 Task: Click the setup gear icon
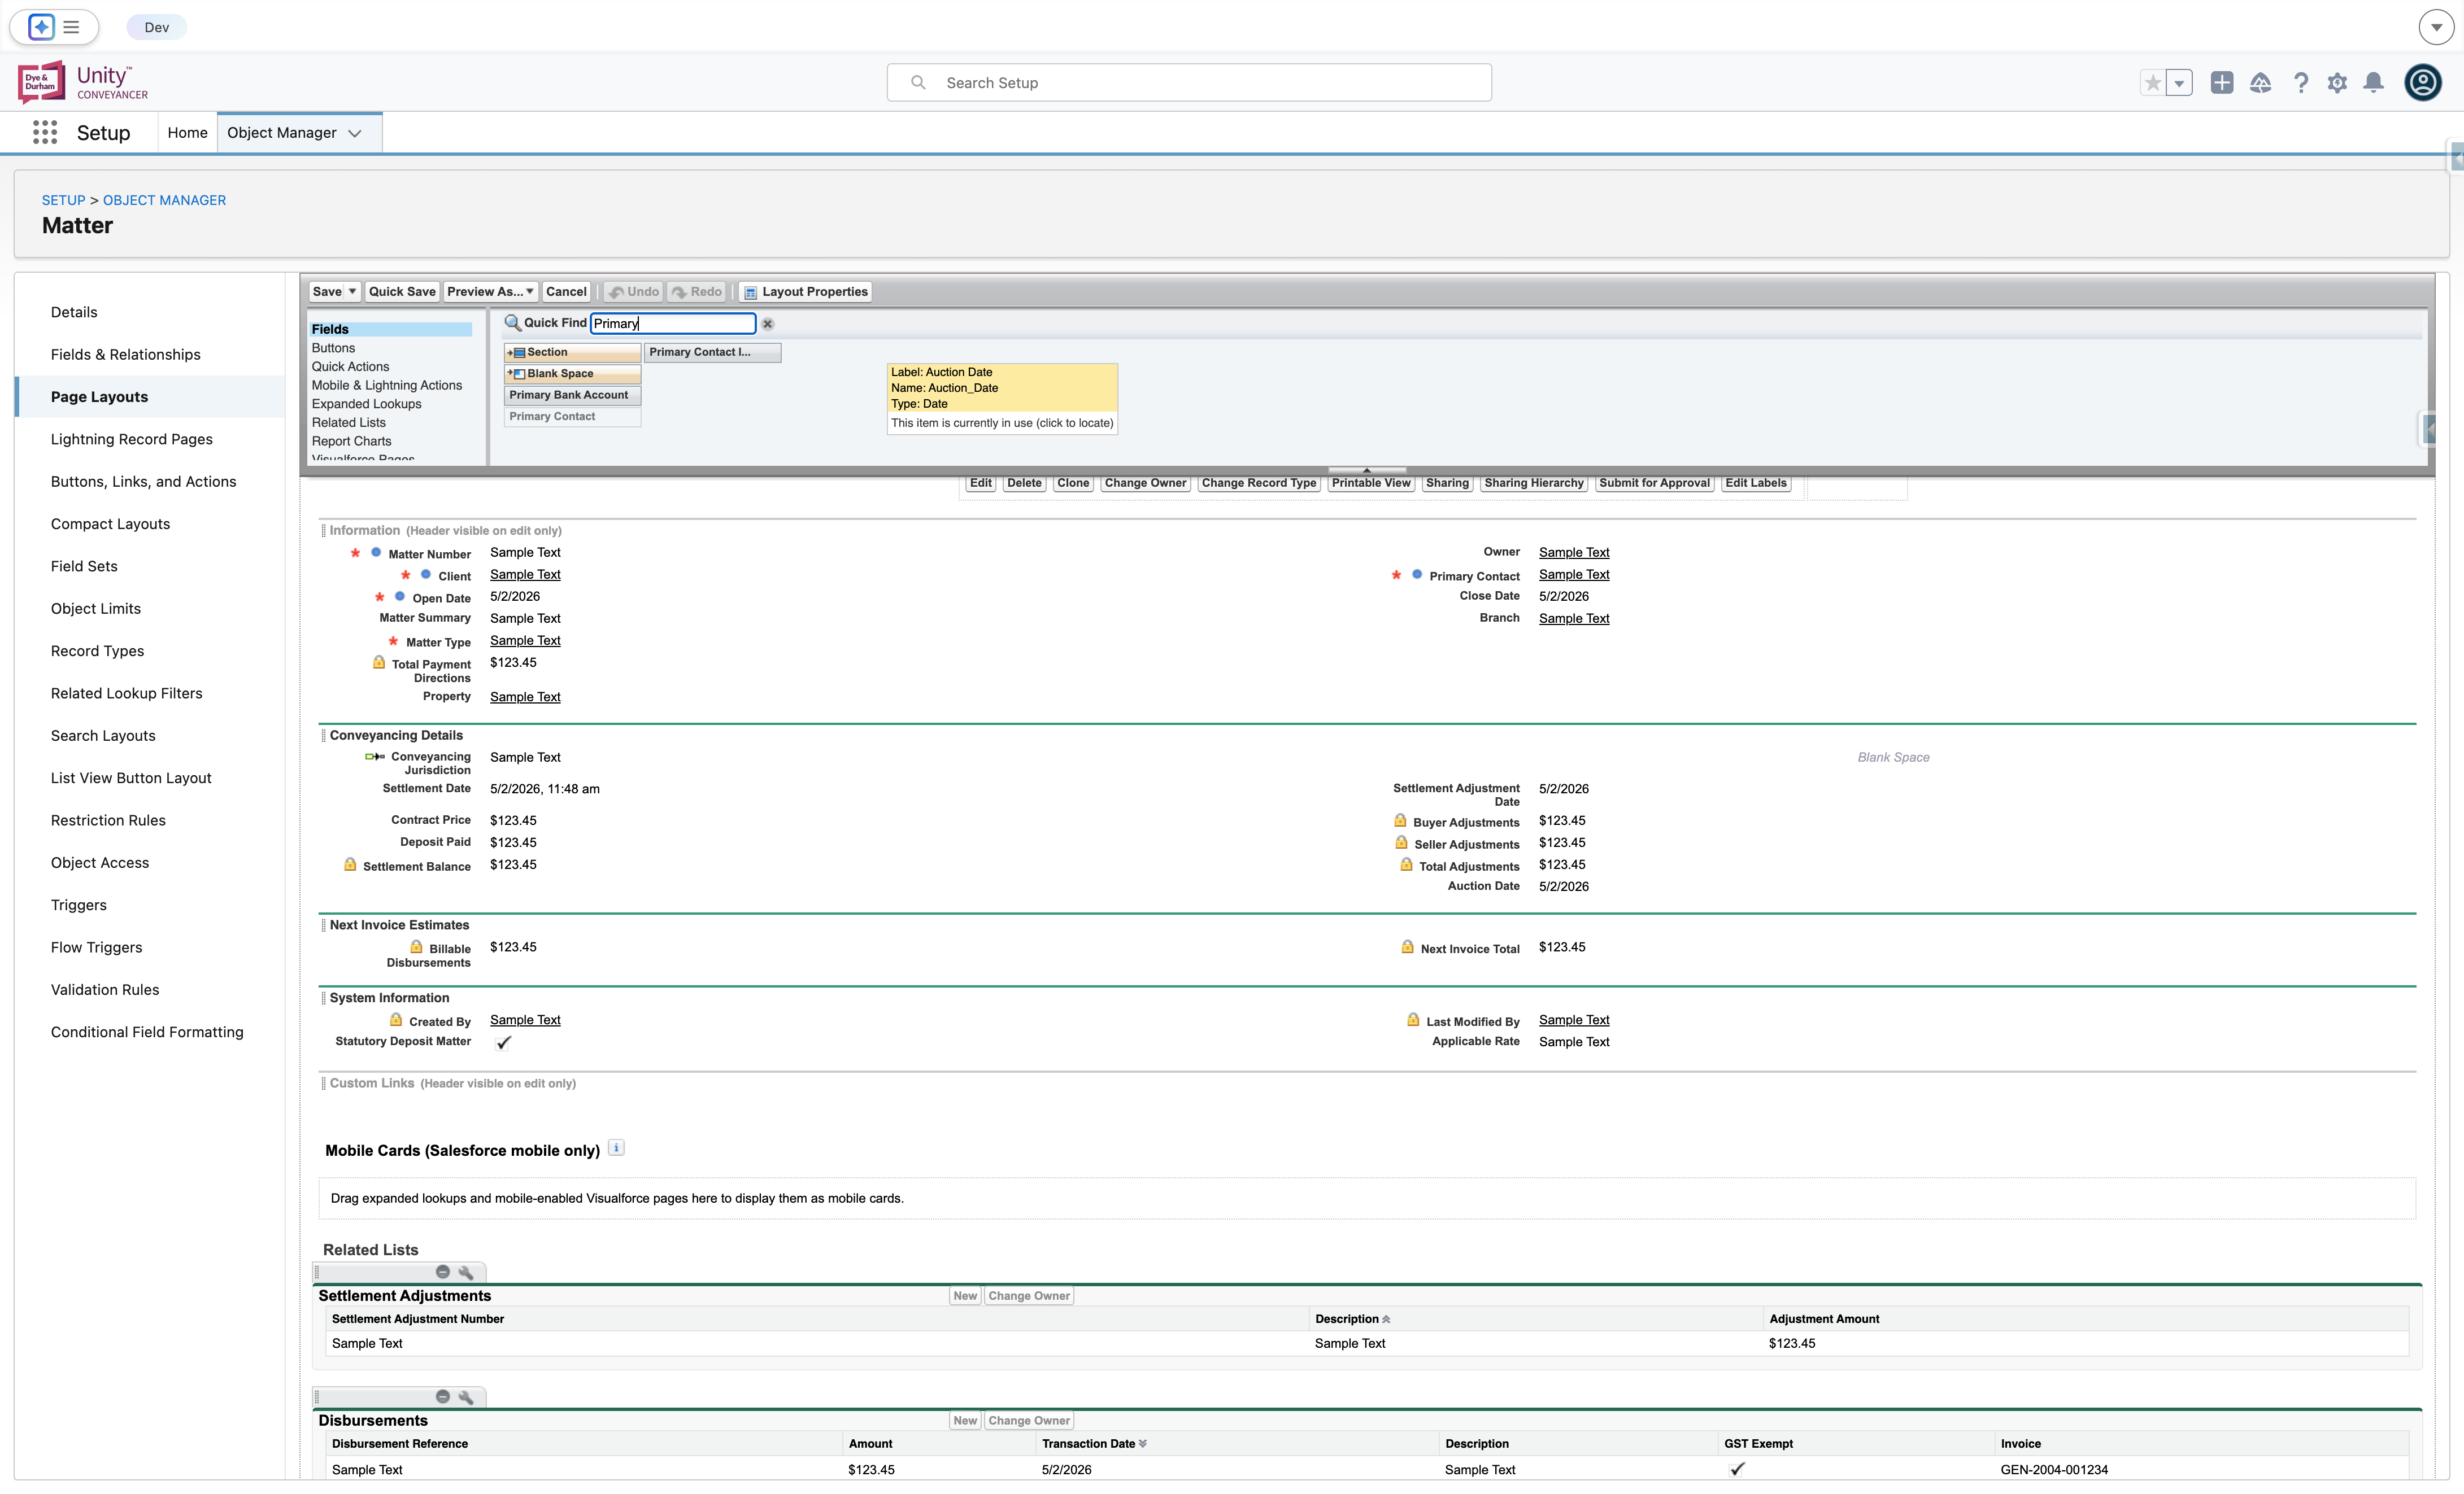2336,83
